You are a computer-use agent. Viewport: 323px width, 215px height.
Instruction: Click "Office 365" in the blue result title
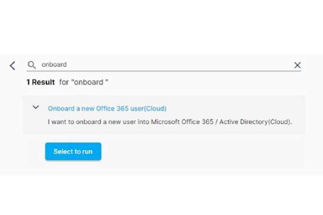(x=112, y=108)
